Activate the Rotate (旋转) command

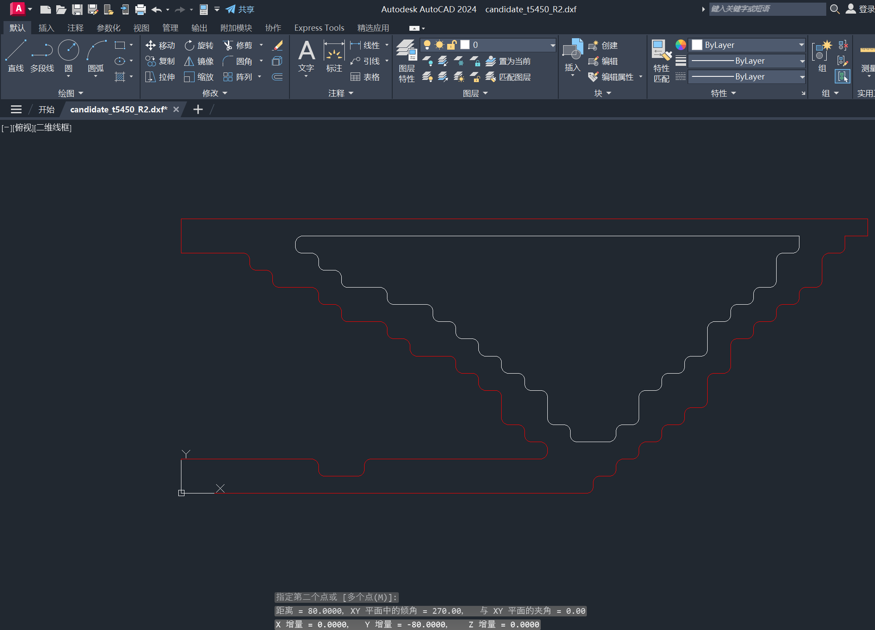click(199, 45)
